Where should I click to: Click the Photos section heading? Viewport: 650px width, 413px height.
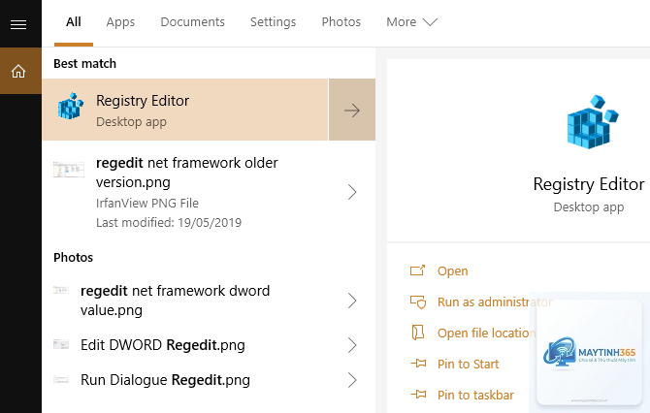tap(73, 258)
